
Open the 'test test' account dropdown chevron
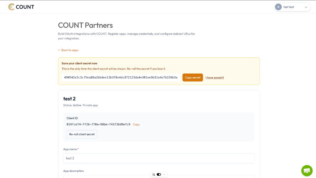[306, 7]
